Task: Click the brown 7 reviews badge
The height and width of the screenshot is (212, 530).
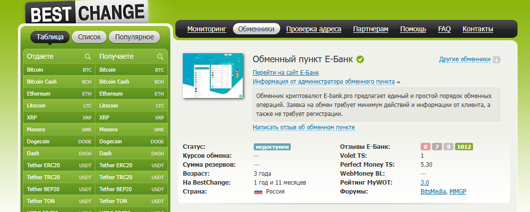Action: pos(437,147)
